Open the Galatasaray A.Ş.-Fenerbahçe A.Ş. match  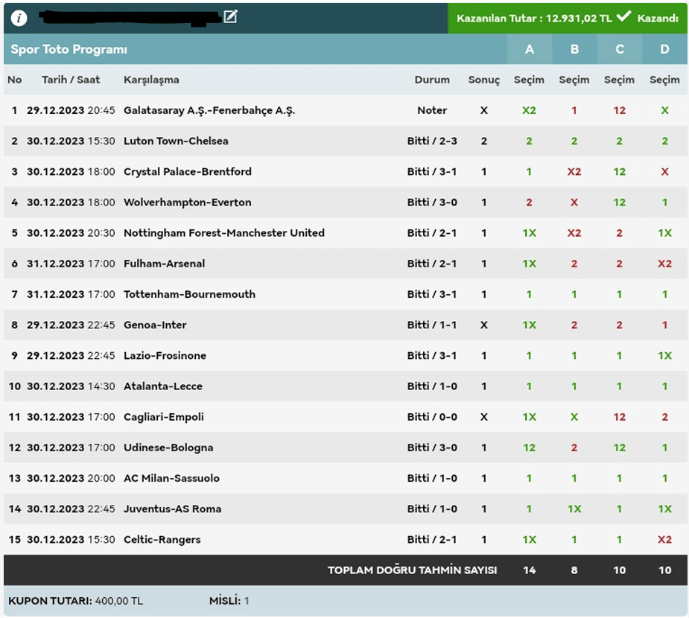[x=209, y=110]
